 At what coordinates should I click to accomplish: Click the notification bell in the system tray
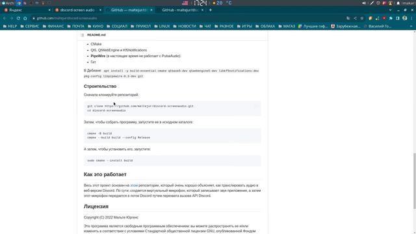398,3
